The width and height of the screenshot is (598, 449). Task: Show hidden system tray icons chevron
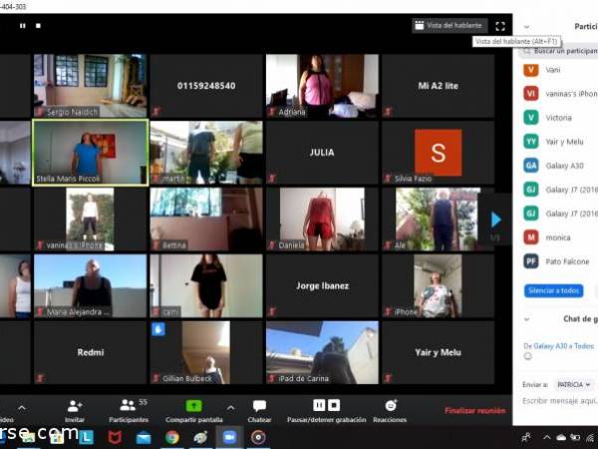click(x=547, y=438)
